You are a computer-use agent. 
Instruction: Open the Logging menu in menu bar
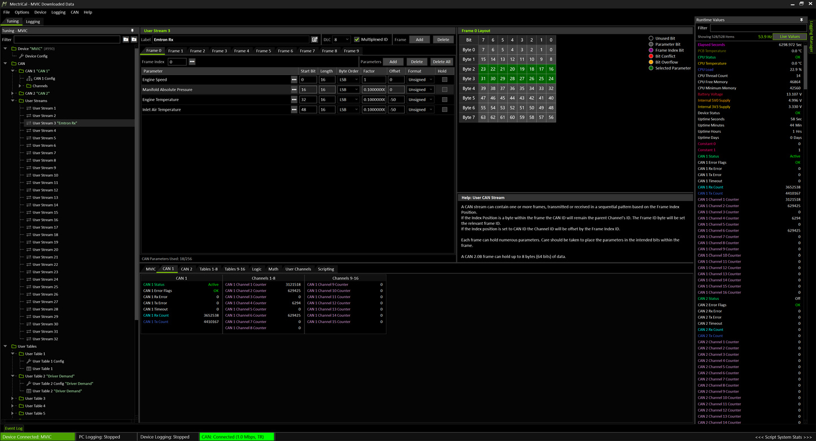pyautogui.click(x=58, y=12)
